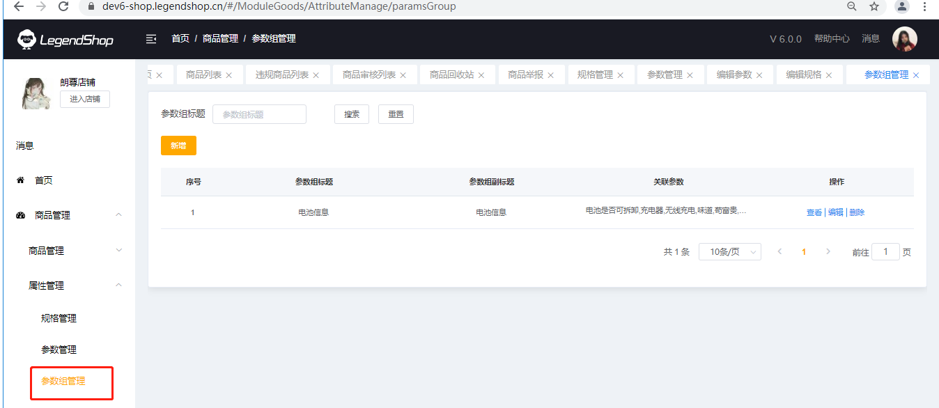The width and height of the screenshot is (939, 408).
Task: Close the 商品列表 tab
Action: click(231, 75)
